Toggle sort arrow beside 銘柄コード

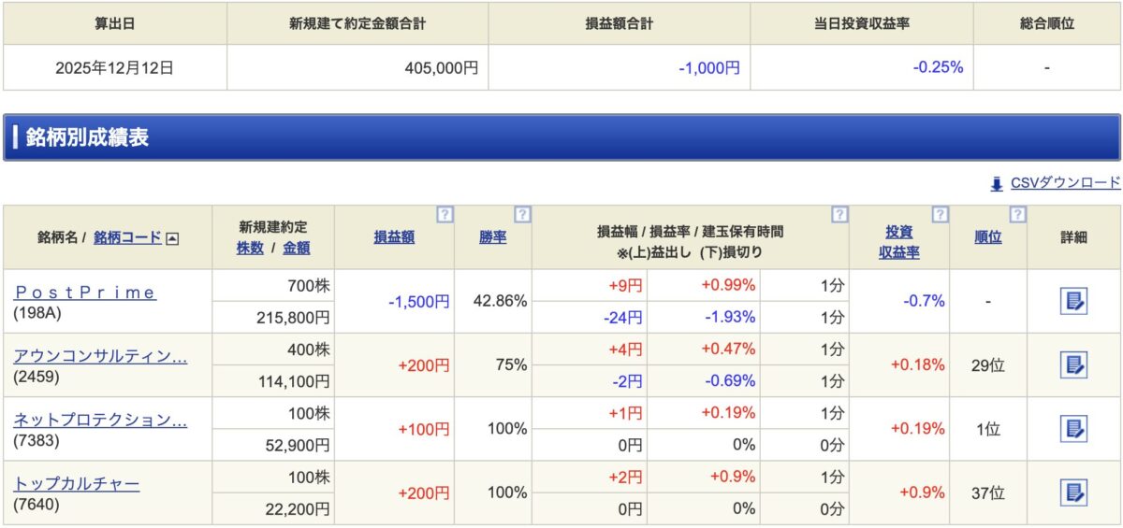(x=172, y=238)
